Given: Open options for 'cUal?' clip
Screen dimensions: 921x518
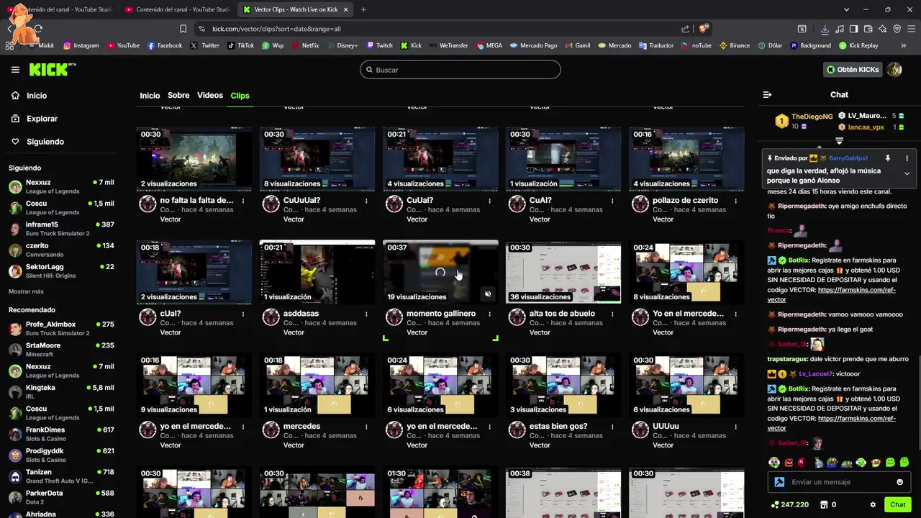Looking at the screenshot, I should click(x=243, y=314).
